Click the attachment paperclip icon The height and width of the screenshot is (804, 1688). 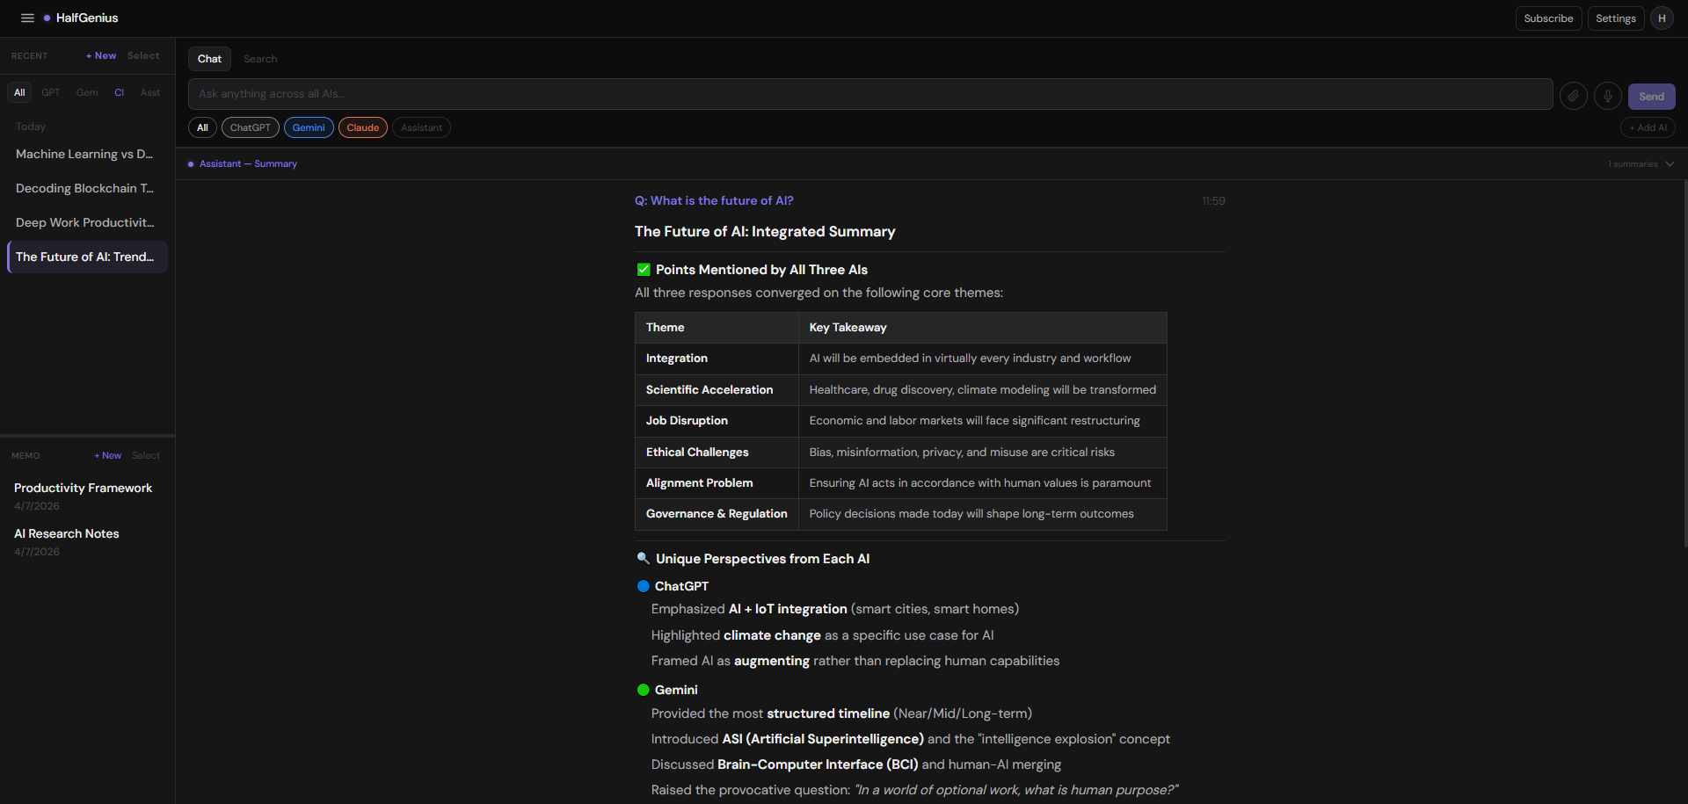(1573, 96)
